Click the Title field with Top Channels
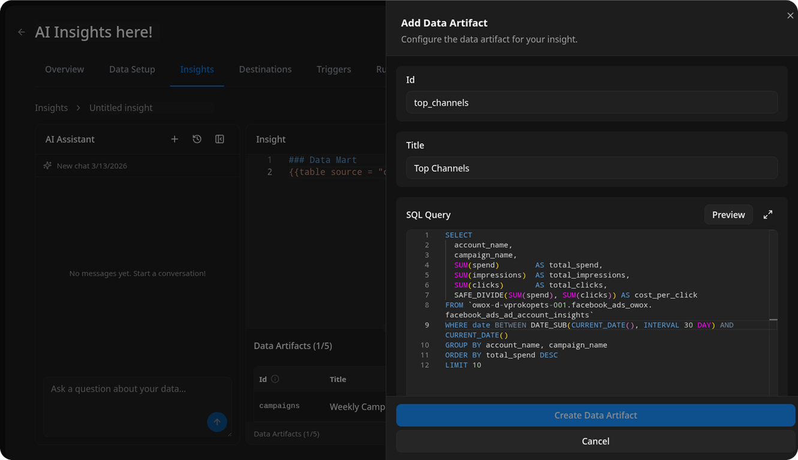This screenshot has width=798, height=460. tap(592, 168)
